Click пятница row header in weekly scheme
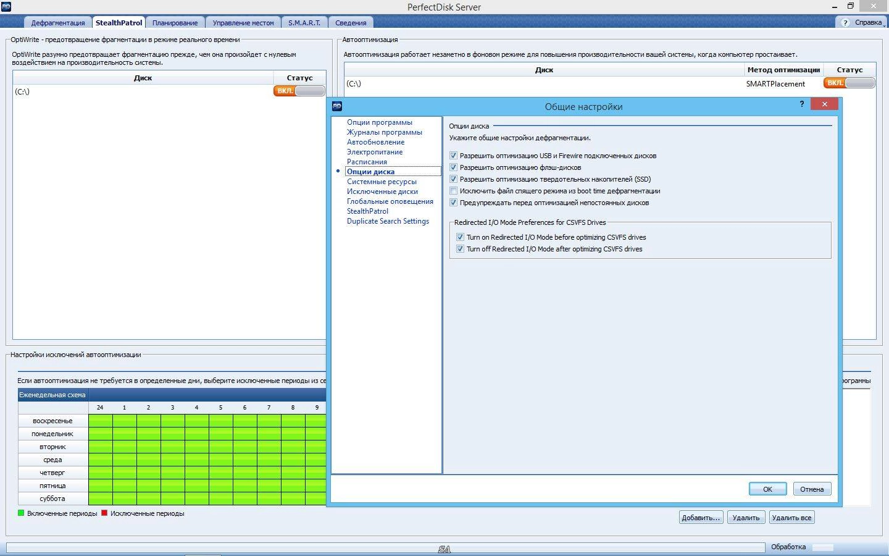Viewport: 889px width, 556px height. point(52,486)
